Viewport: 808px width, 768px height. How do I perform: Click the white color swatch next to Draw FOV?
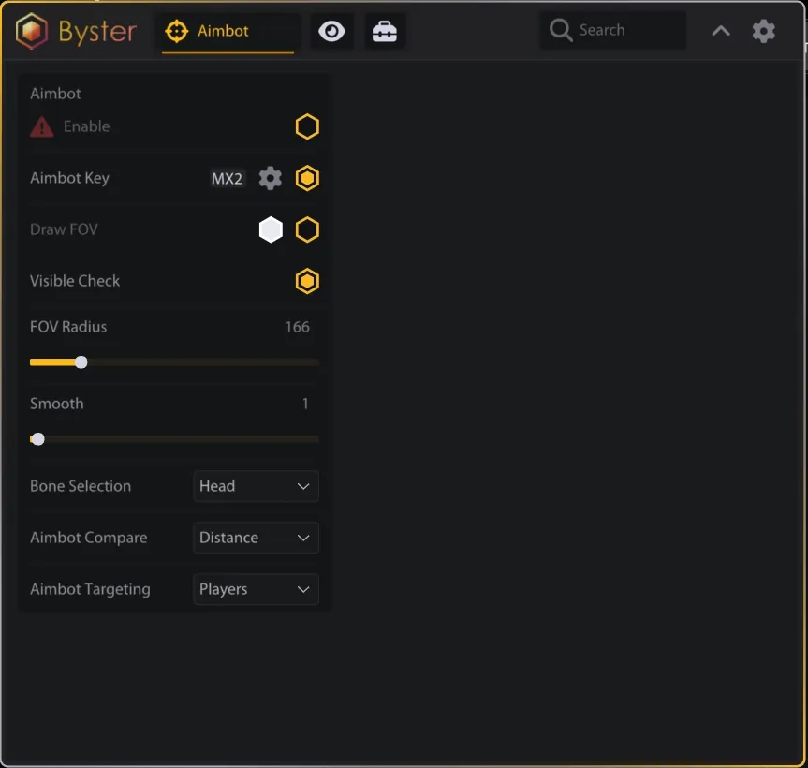271,229
